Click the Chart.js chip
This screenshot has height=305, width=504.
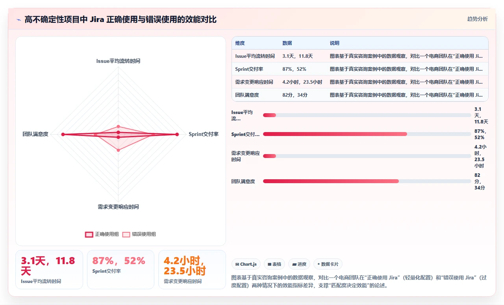[246, 264]
